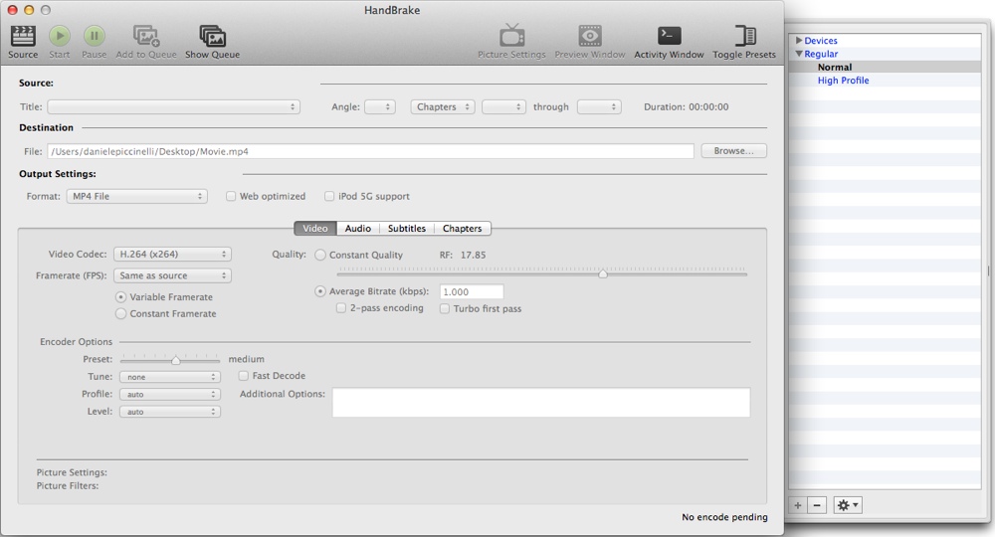Click the Toggle Presets drawer icon
995x537 pixels.
point(744,37)
